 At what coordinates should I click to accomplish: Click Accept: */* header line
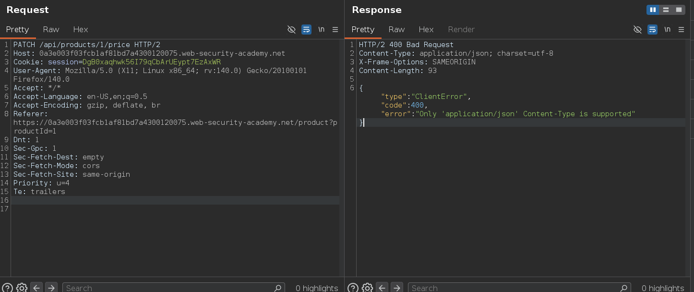tap(37, 88)
